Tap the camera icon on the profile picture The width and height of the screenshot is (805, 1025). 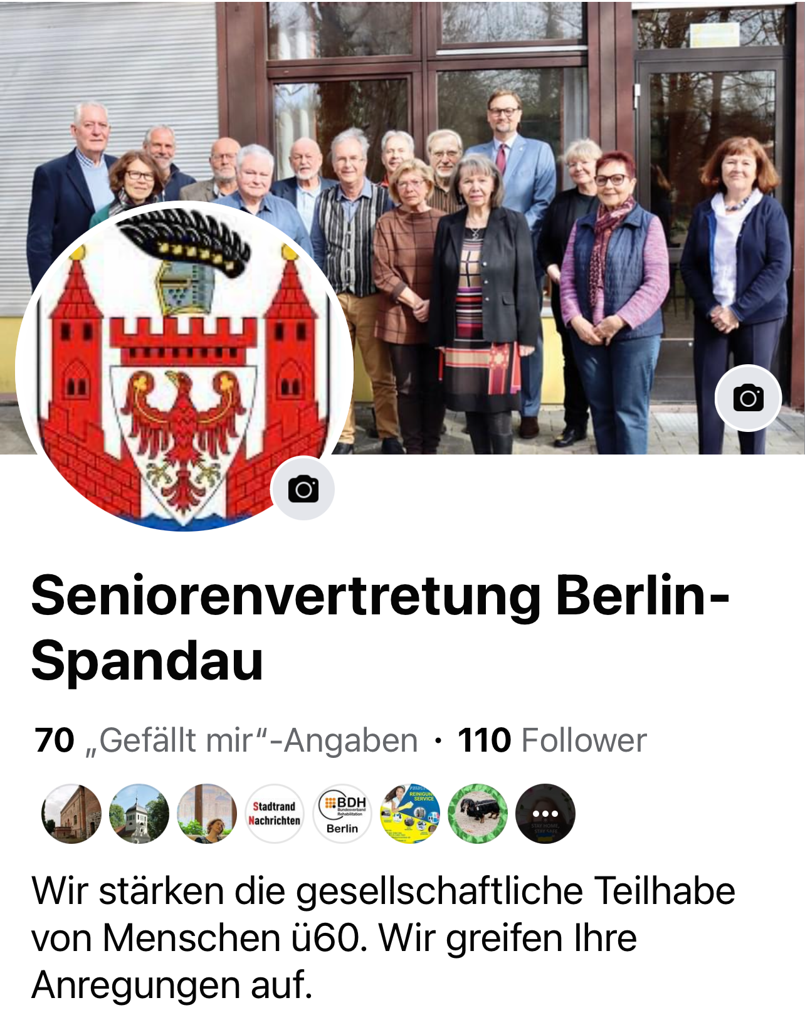click(303, 489)
